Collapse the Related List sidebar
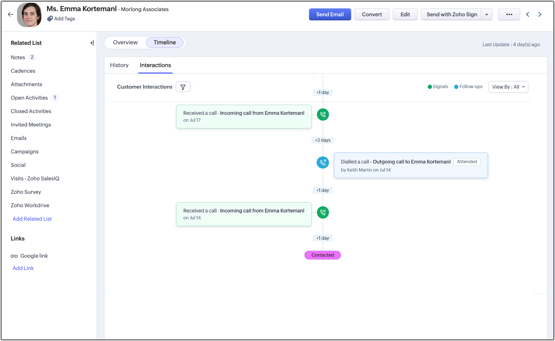The image size is (555, 341). [92, 43]
